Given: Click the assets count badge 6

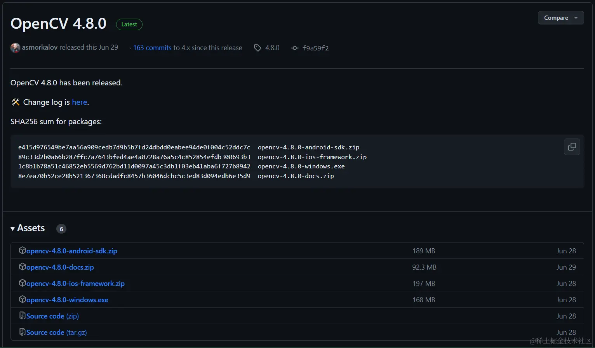Looking at the screenshot, I should [61, 229].
